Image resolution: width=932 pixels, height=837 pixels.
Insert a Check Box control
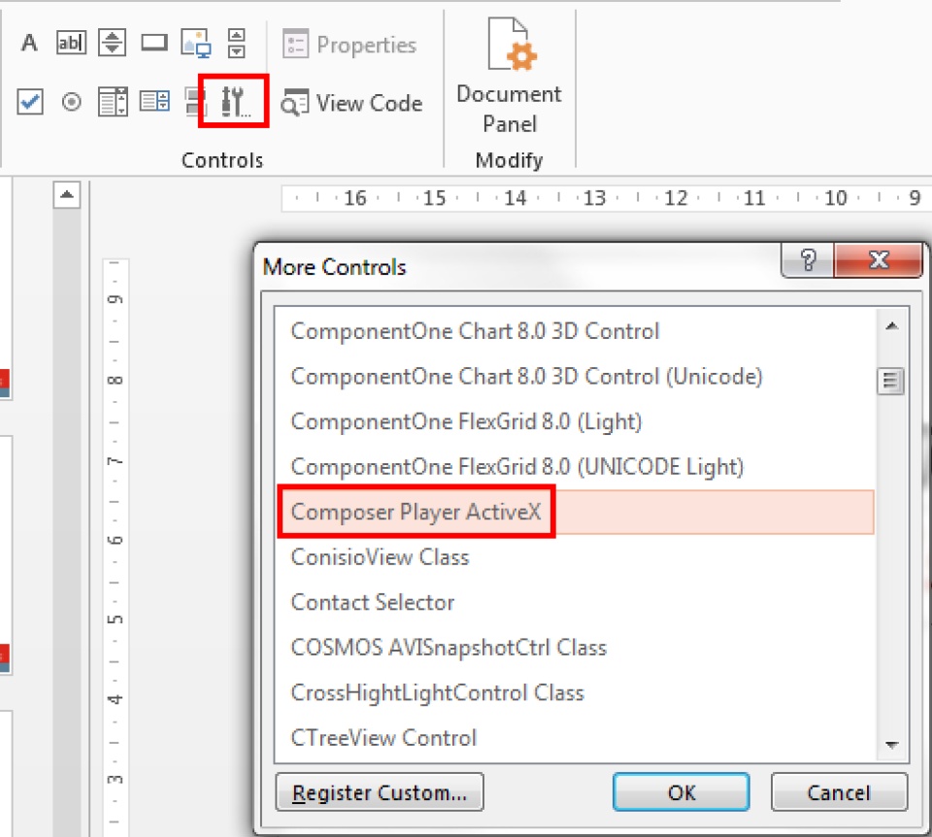[30, 102]
